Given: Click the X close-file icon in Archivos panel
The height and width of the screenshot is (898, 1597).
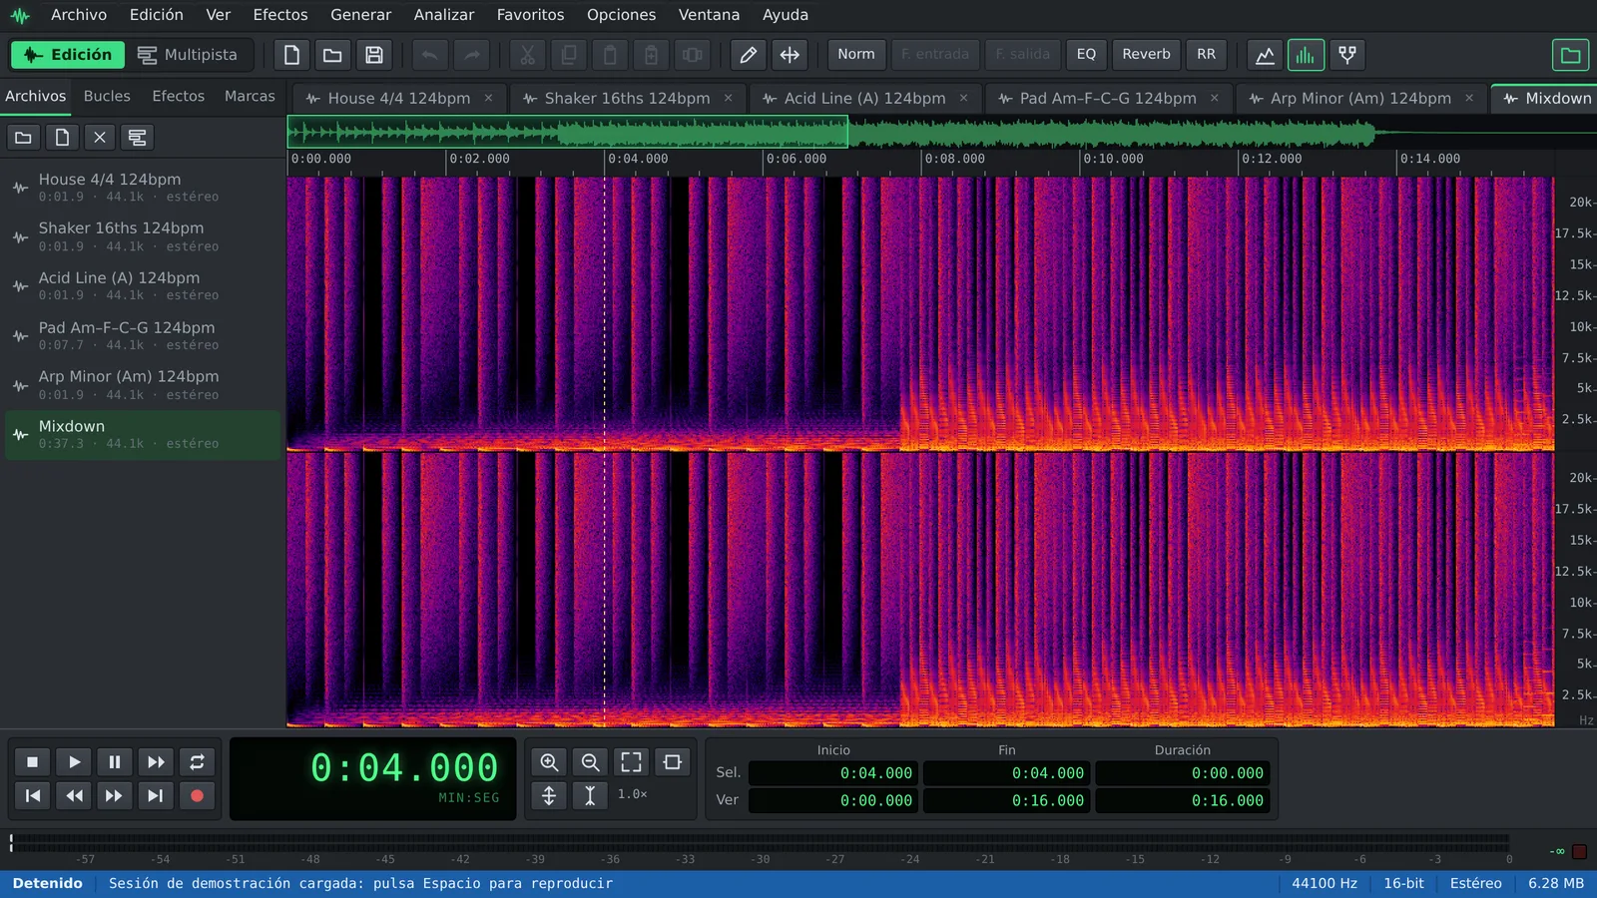Looking at the screenshot, I should pos(100,138).
